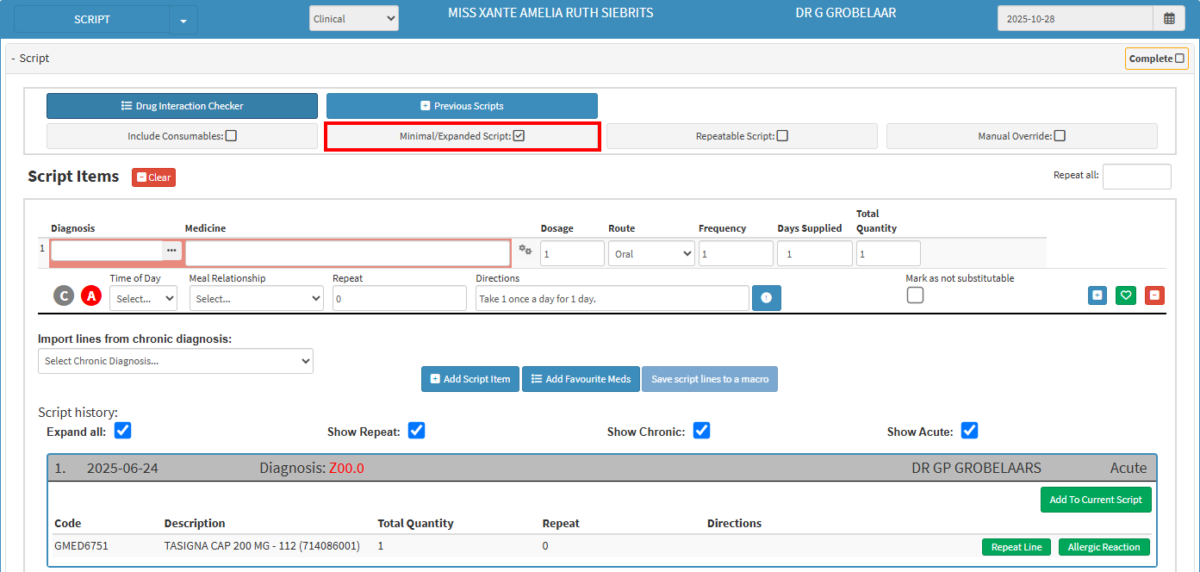Click the calendar icon beside the date
This screenshot has width=1200, height=572.
click(1169, 18)
